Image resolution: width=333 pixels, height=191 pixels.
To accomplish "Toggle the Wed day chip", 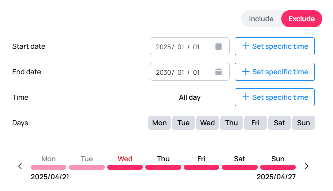I will pyautogui.click(x=207, y=123).
